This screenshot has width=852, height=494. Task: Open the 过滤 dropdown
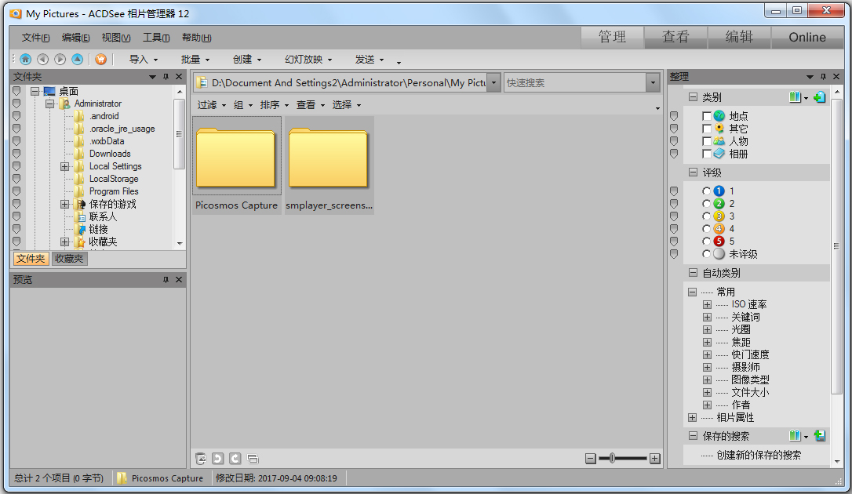point(211,105)
